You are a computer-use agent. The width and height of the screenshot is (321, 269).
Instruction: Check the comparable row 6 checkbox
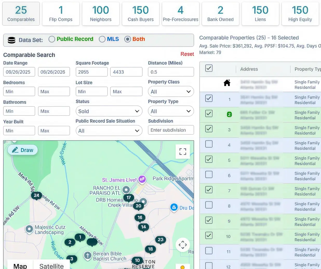pyautogui.click(x=209, y=174)
